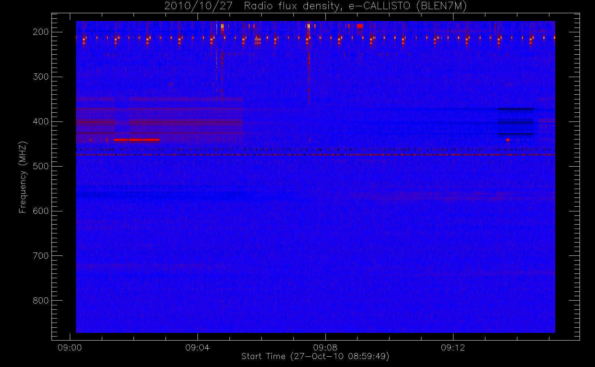This screenshot has height=367, width=595.
Task: Click the 300 frequency tick label
Action: [41, 77]
